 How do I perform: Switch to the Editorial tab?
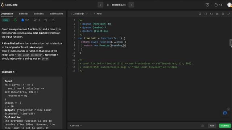tap(23, 14)
